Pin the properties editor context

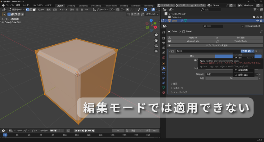click(x=261, y=31)
